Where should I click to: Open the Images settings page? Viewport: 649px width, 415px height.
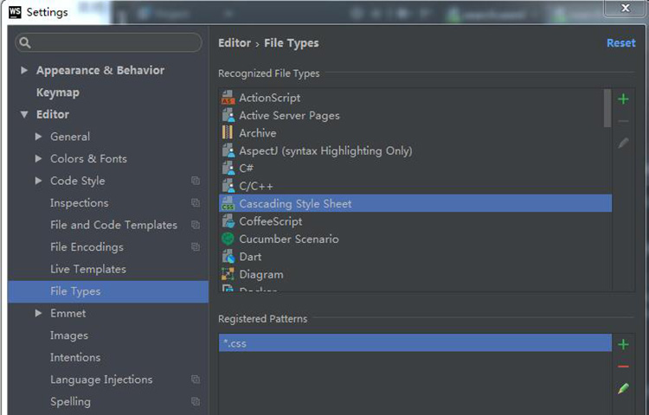click(69, 335)
